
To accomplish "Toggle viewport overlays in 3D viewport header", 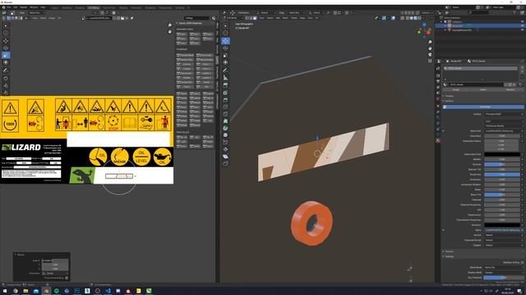I will pyautogui.click(x=393, y=18).
